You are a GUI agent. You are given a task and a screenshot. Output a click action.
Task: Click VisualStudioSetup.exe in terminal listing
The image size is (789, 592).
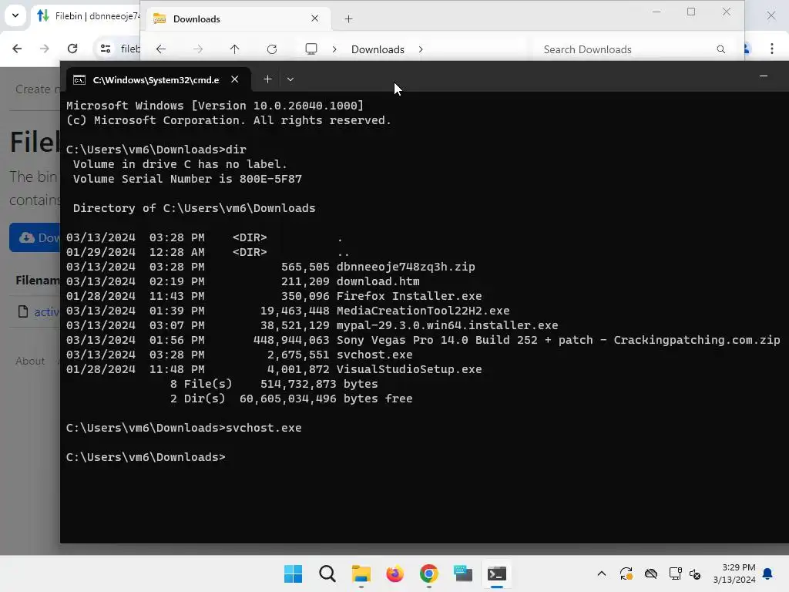click(409, 369)
